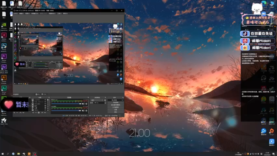Toggle lock on the text (T) source

point(48,102)
